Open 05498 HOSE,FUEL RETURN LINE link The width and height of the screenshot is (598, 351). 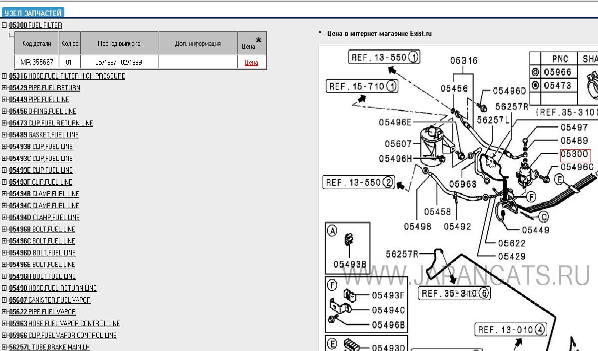[53, 289]
